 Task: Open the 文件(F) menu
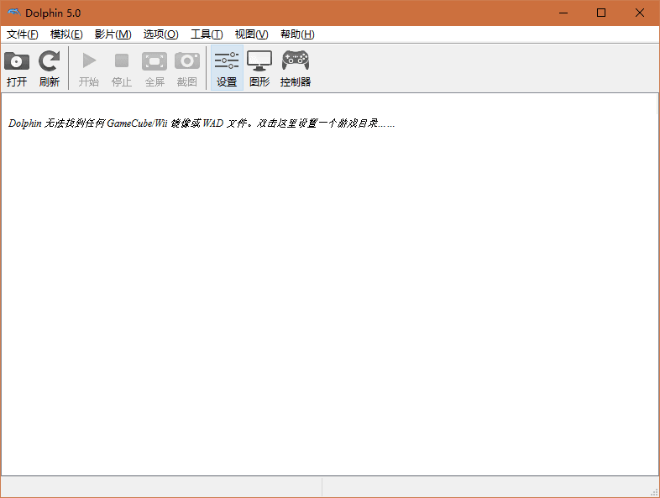(x=23, y=34)
